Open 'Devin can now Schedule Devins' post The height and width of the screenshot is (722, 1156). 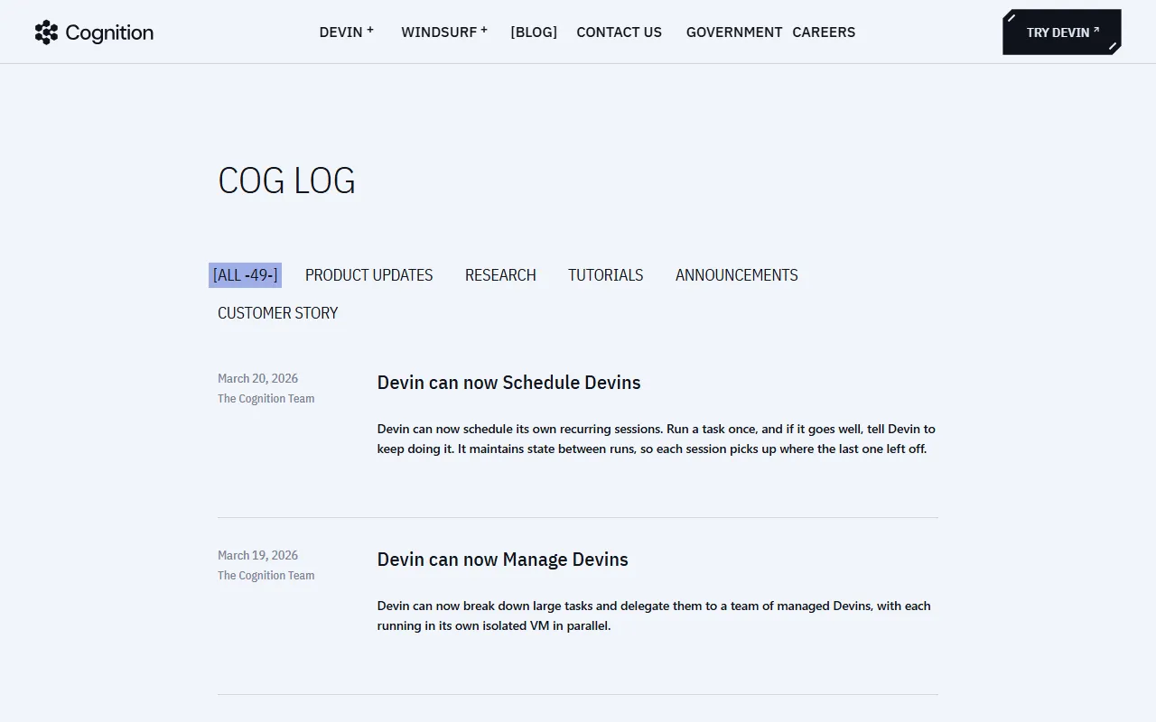click(508, 383)
